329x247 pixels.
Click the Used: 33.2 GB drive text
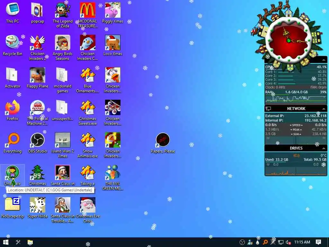click(x=277, y=160)
